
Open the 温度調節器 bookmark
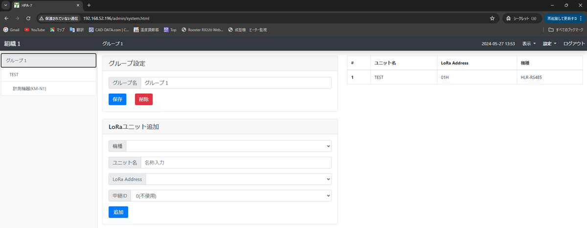click(x=146, y=30)
